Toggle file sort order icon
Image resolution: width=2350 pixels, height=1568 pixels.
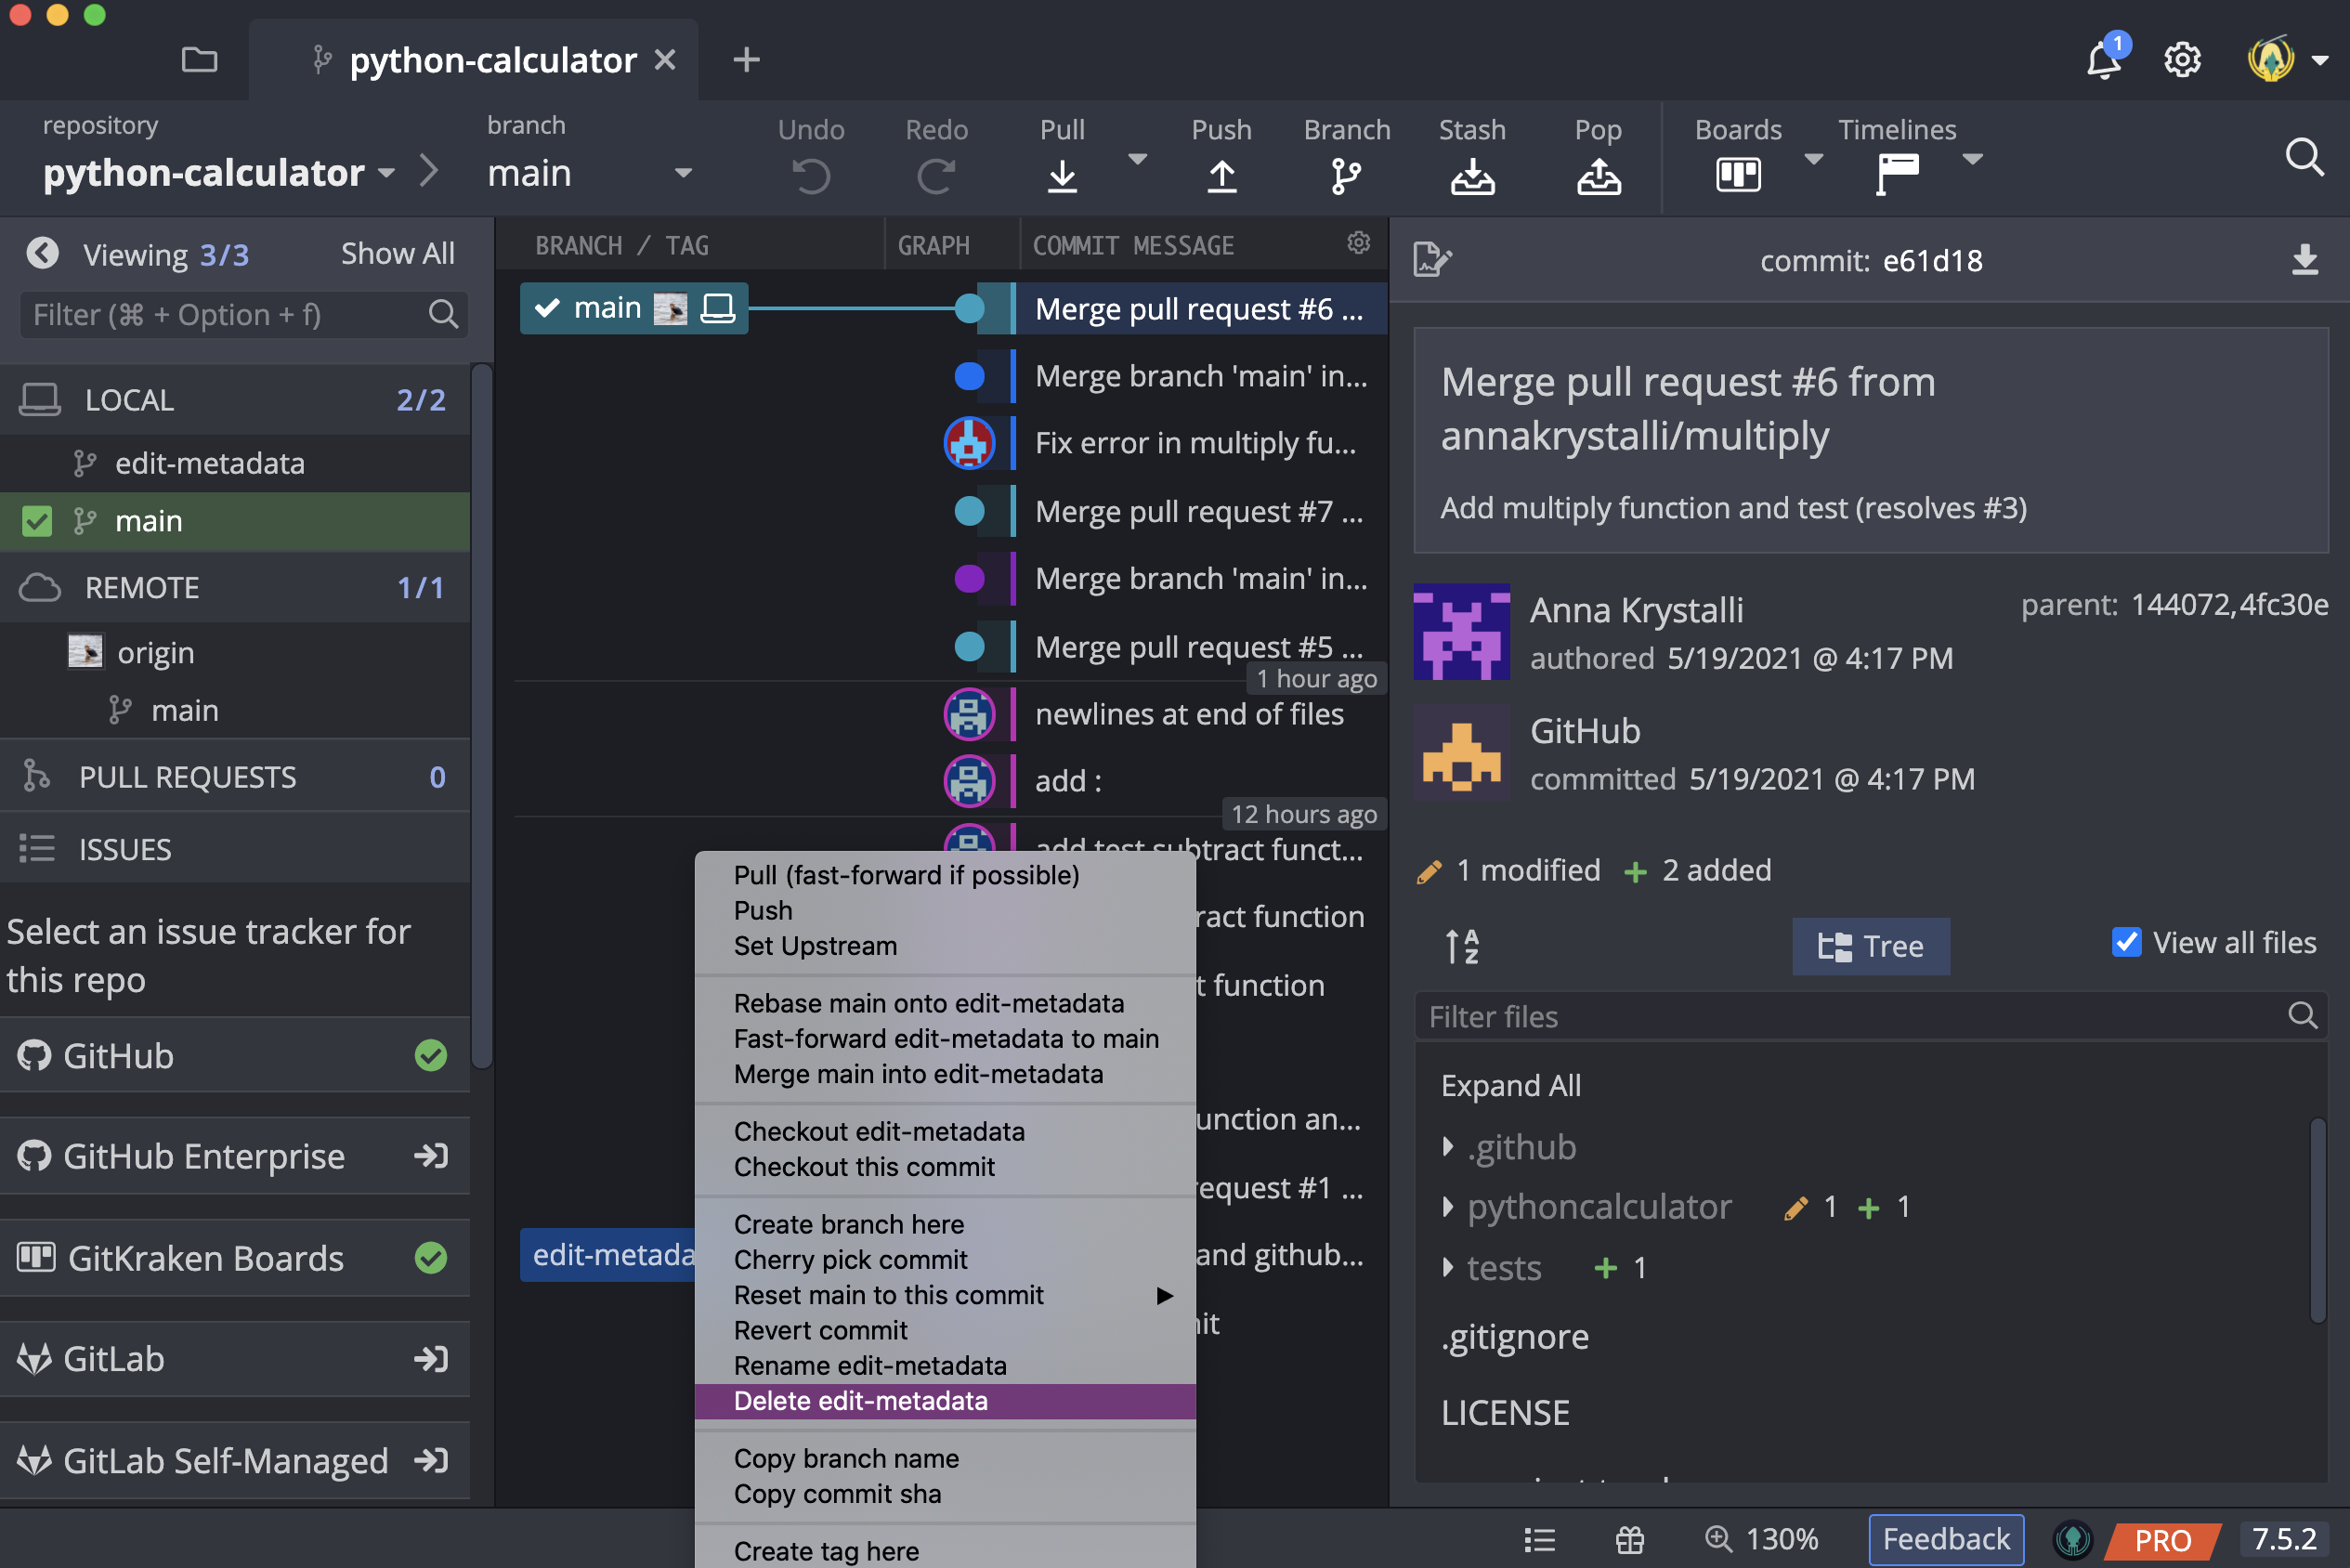[x=1462, y=946]
